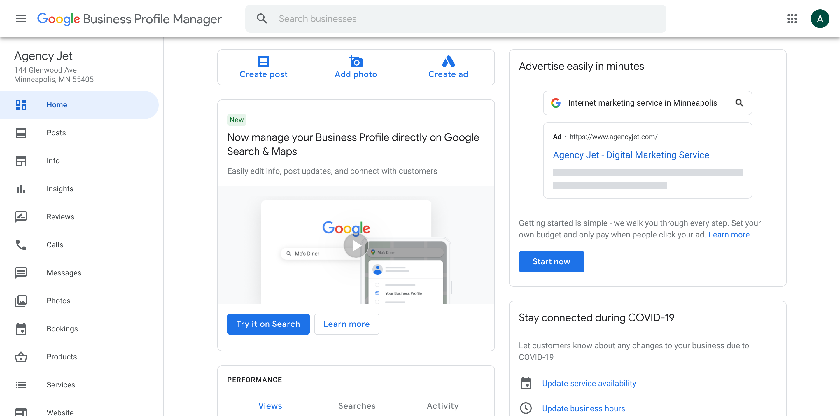Click the clock icon beside Update business hours
The height and width of the screenshot is (416, 840).
click(x=526, y=408)
